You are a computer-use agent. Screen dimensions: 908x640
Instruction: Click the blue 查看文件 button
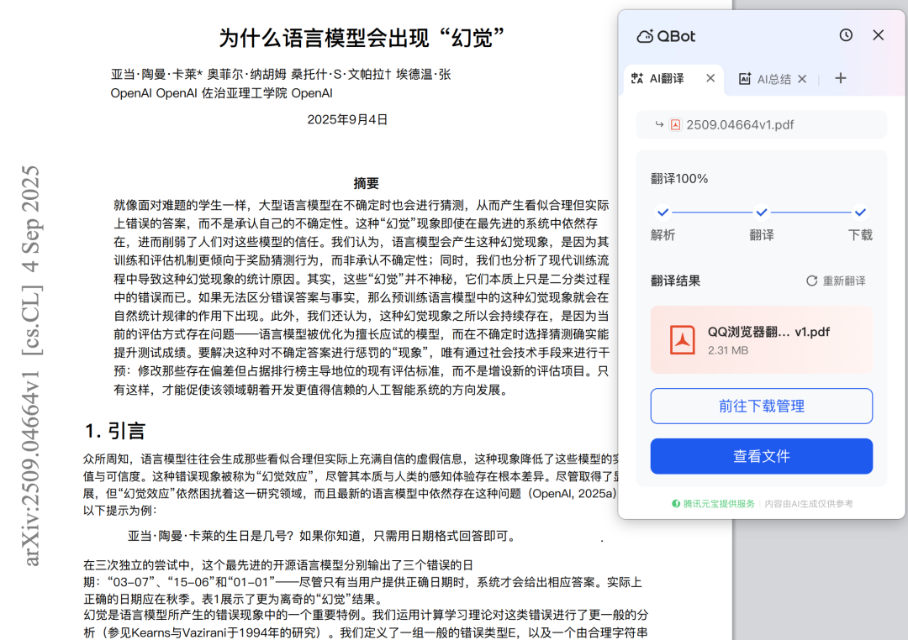click(x=761, y=456)
